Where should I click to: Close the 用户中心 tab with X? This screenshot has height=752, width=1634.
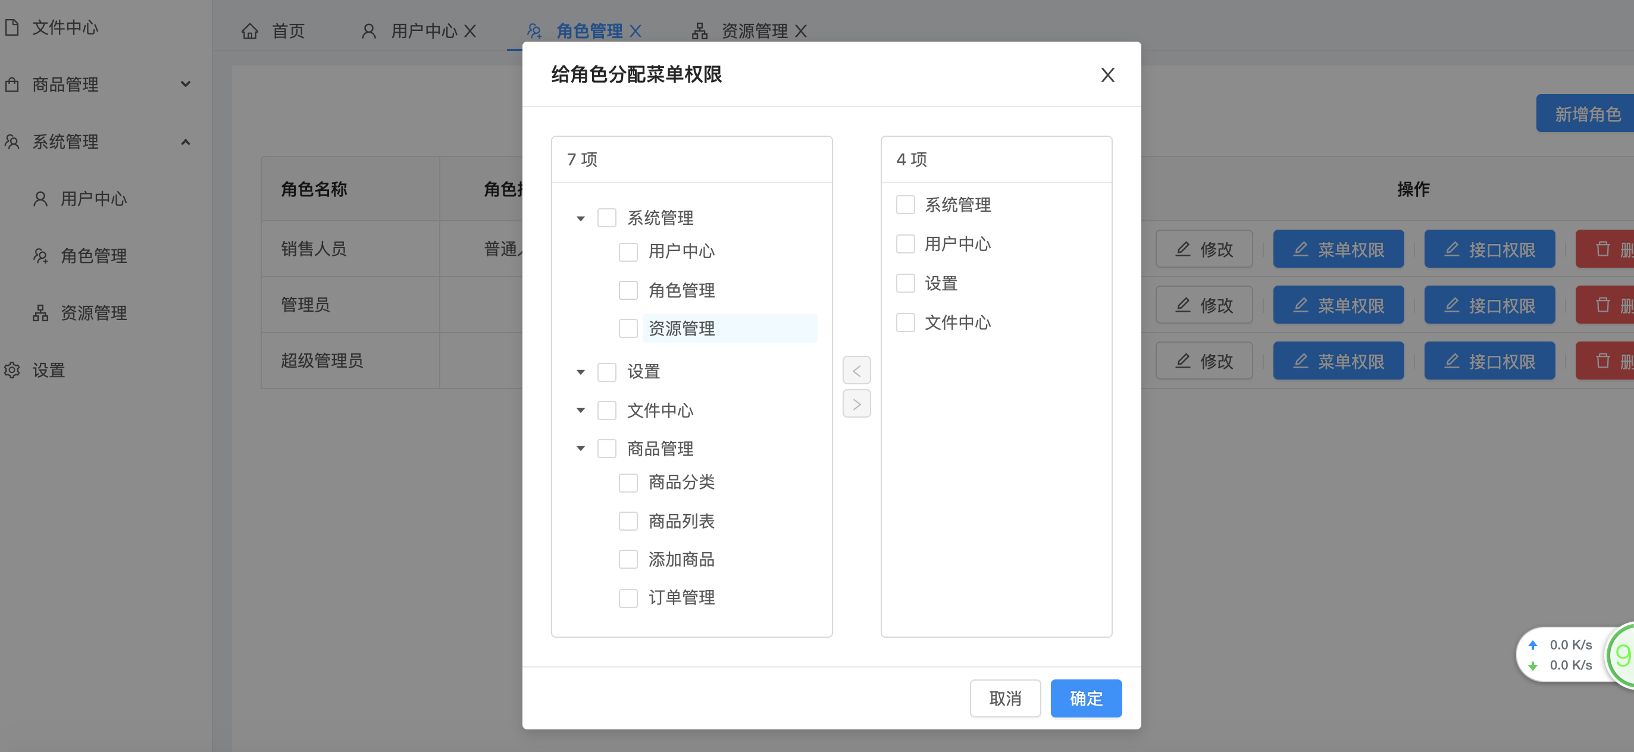(469, 31)
